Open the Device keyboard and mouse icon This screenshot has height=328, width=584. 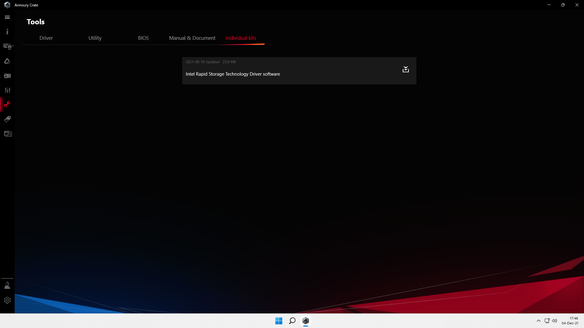(x=7, y=46)
